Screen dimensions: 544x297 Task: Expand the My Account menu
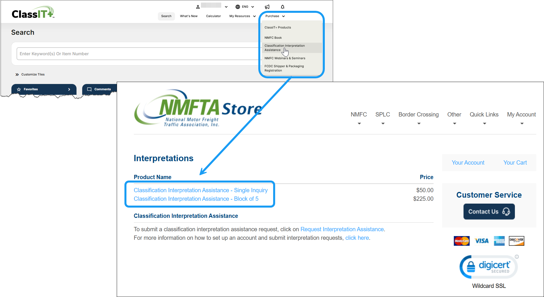coord(521,114)
